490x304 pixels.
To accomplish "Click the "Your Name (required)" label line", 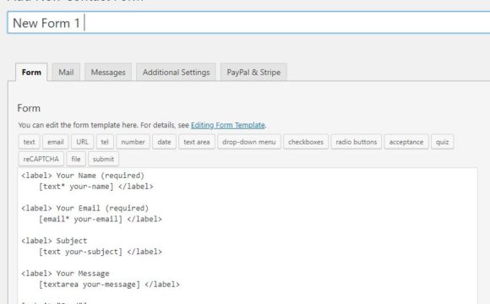I will point(83,176).
